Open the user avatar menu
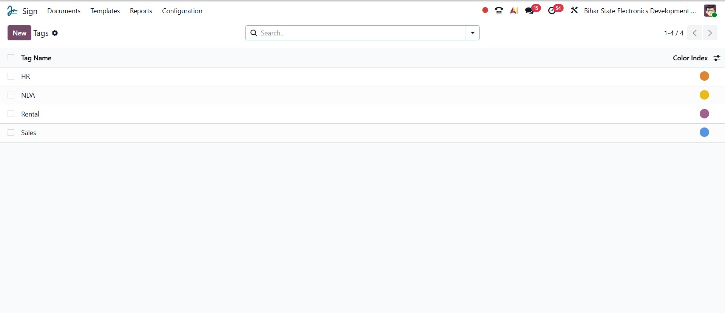This screenshot has width=725, height=313. click(x=710, y=11)
